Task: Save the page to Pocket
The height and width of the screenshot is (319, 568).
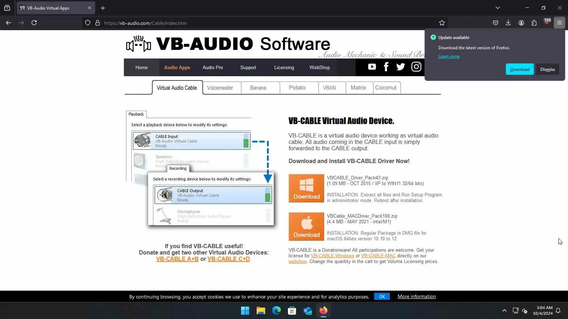Action: [x=496, y=23]
